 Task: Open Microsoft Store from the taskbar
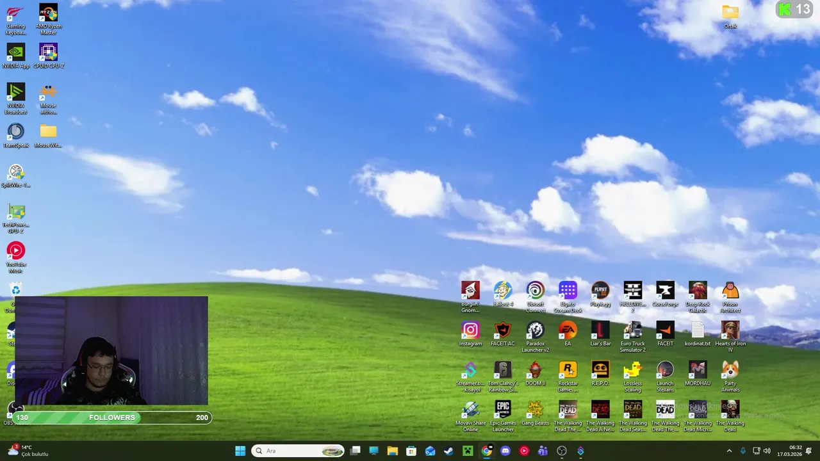tap(411, 451)
